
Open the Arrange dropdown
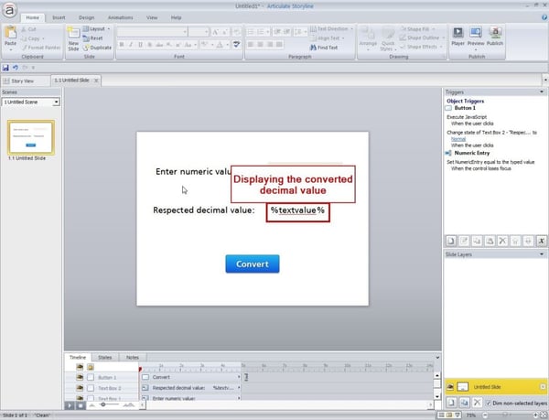pyautogui.click(x=368, y=38)
